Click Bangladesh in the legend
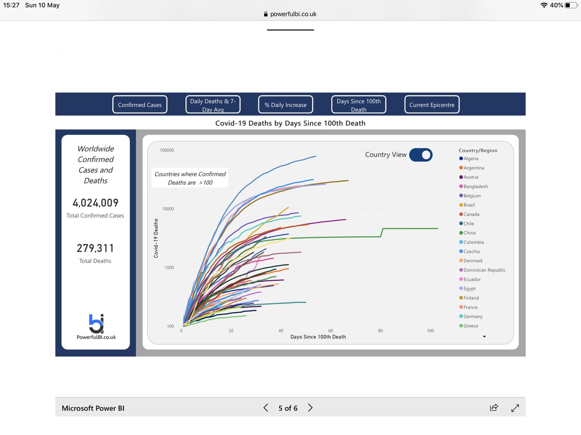Screen dimensions: 581x435 (x=474, y=187)
